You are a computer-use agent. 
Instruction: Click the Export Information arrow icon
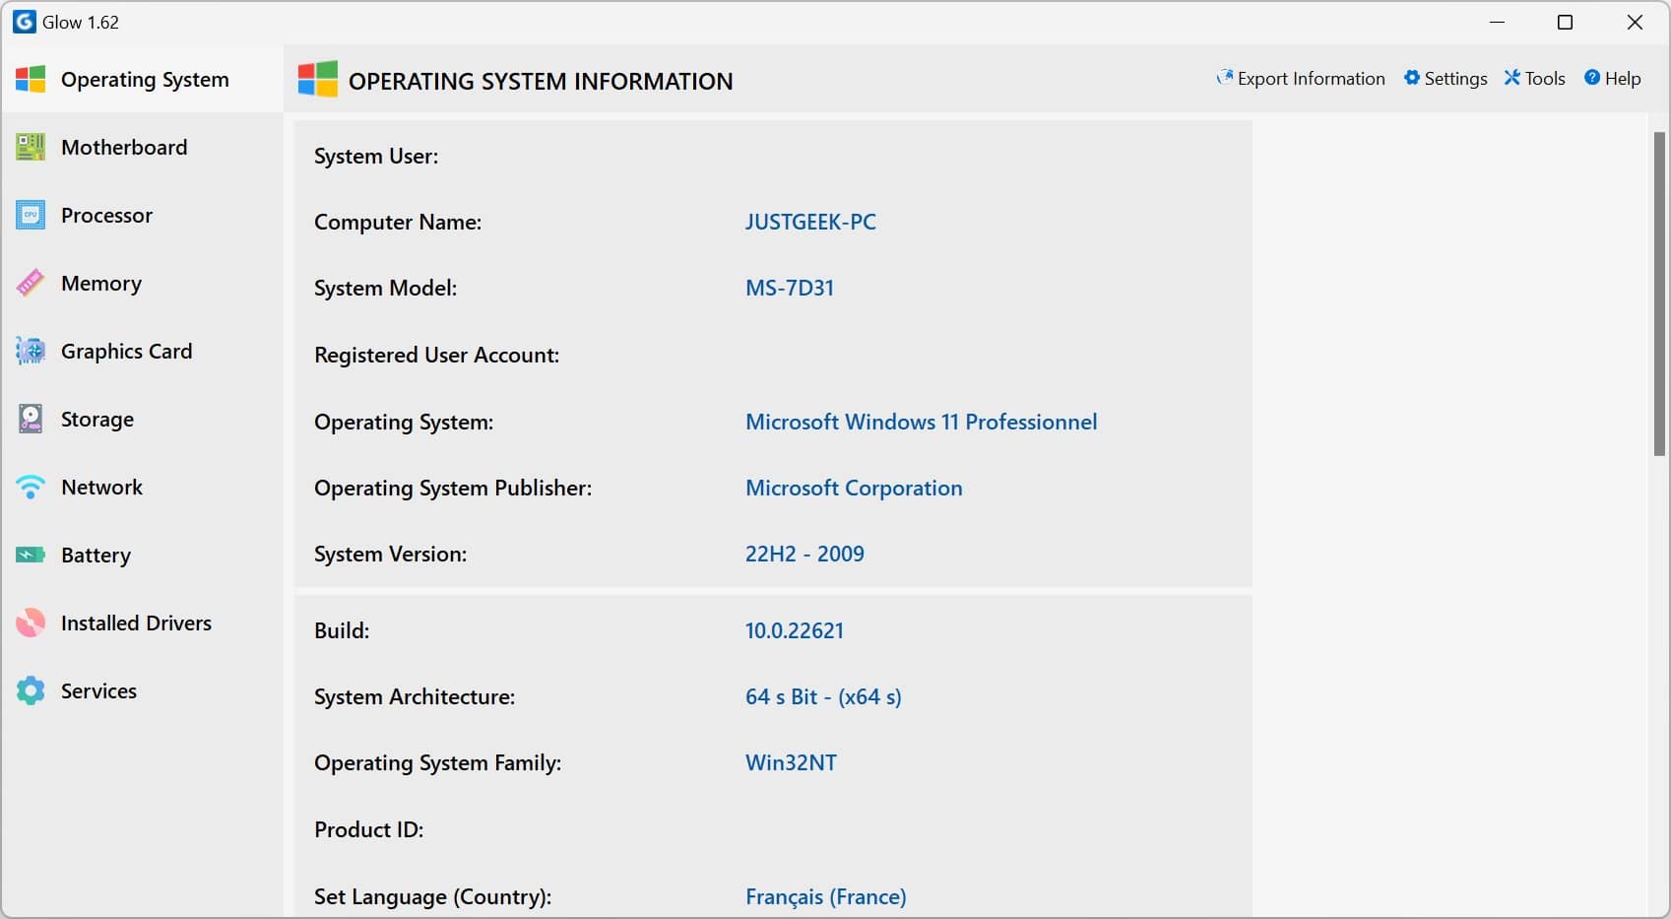[1224, 78]
